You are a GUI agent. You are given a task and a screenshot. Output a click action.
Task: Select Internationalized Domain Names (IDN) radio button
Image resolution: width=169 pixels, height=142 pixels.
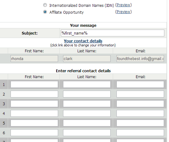[x=45, y=5]
